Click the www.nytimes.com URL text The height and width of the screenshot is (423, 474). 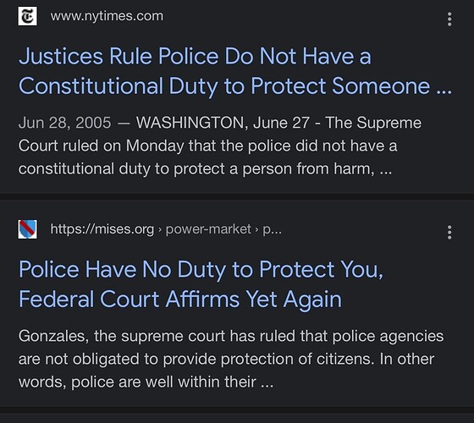(107, 16)
